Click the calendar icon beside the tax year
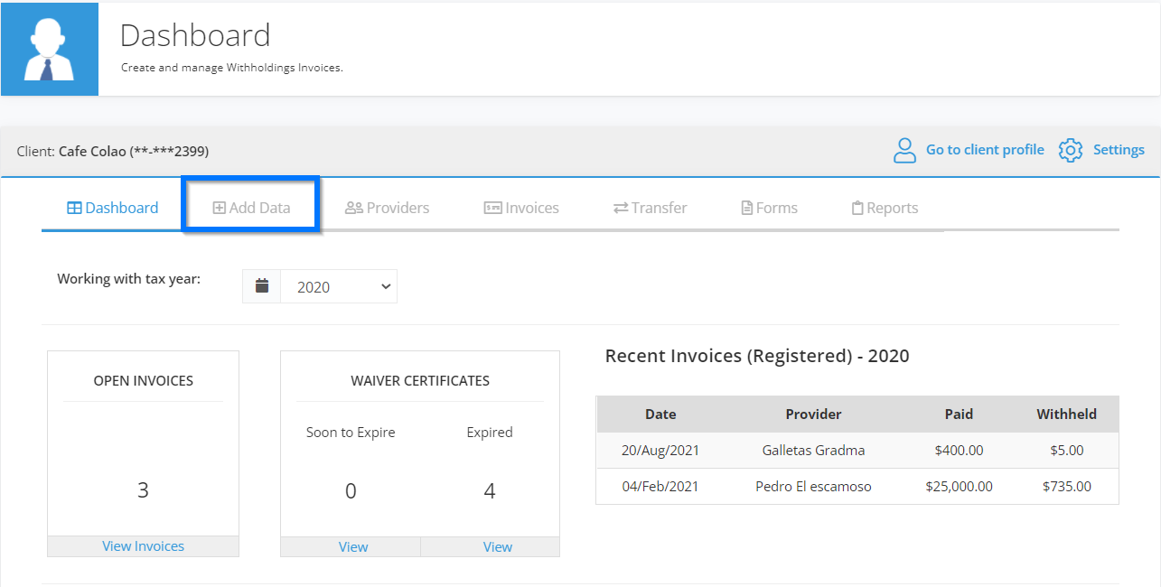This screenshot has height=587, width=1161. pos(262,286)
